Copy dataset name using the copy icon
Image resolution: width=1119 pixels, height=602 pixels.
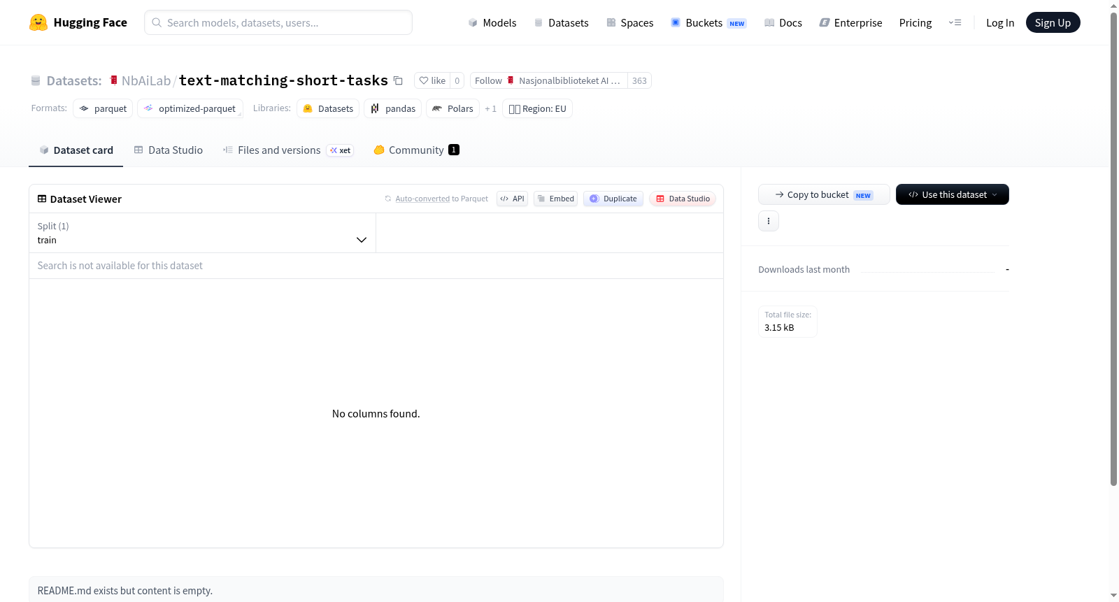pyautogui.click(x=398, y=80)
